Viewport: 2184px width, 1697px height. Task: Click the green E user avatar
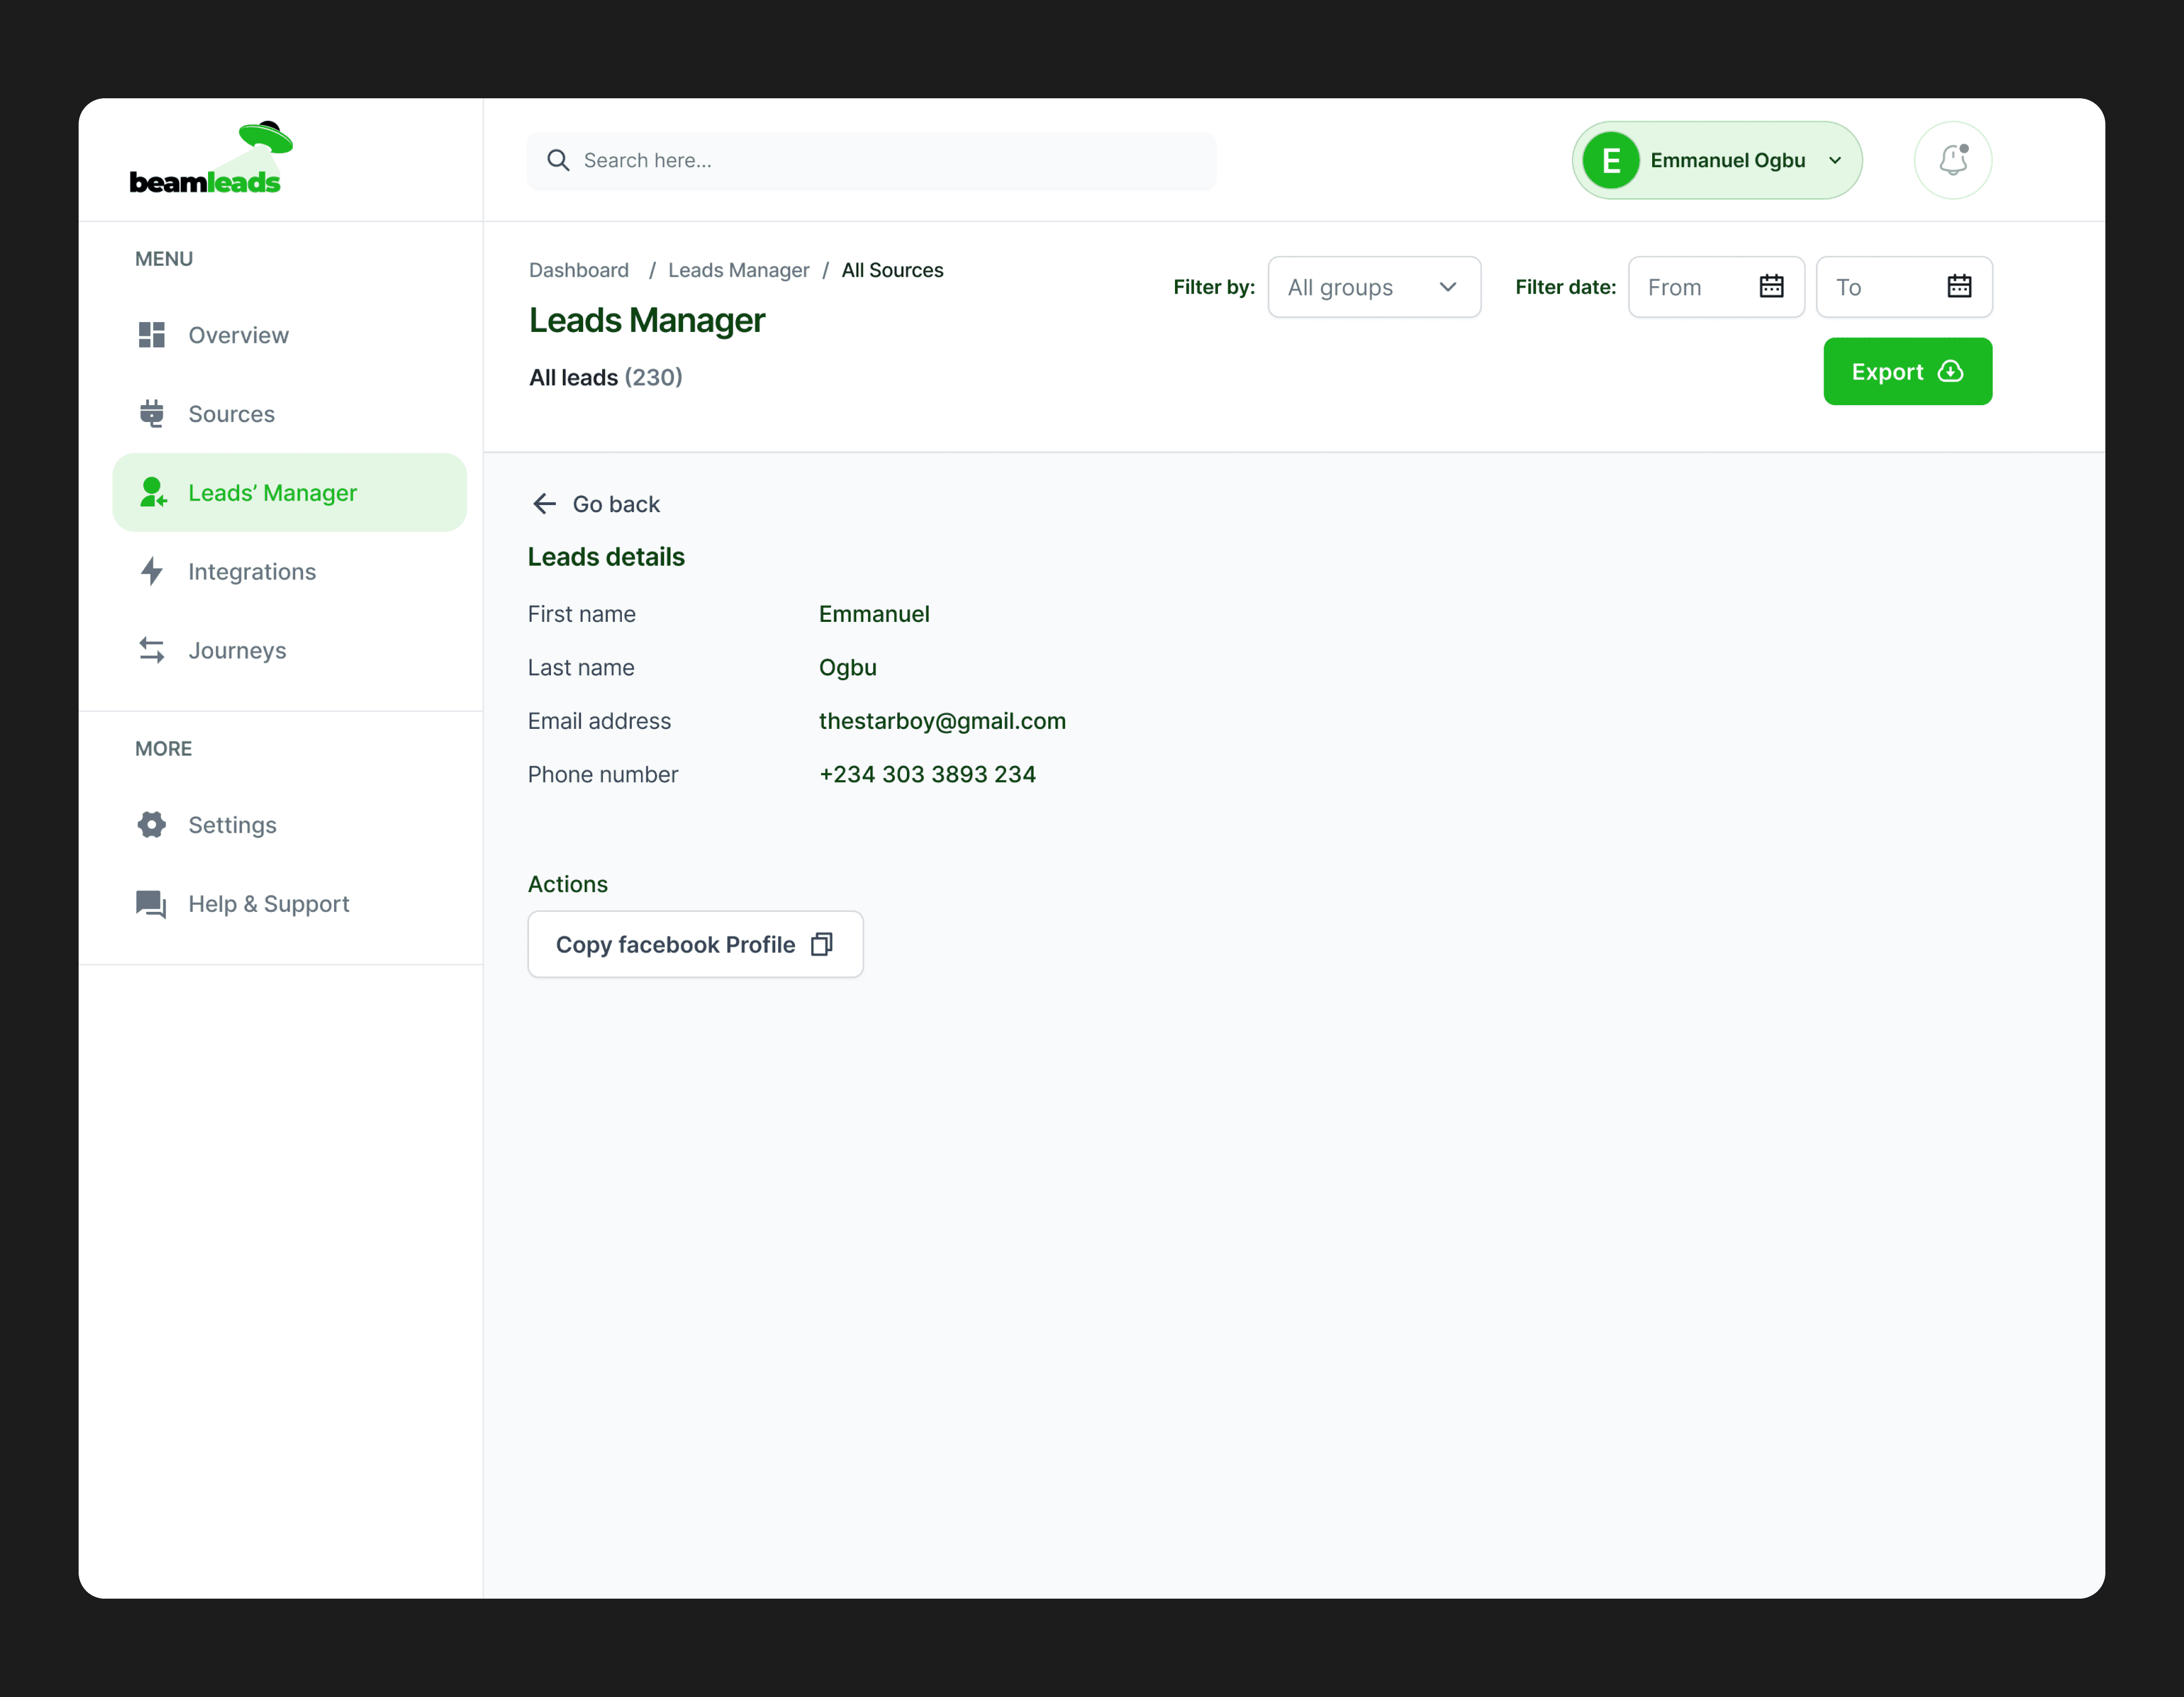(1610, 160)
